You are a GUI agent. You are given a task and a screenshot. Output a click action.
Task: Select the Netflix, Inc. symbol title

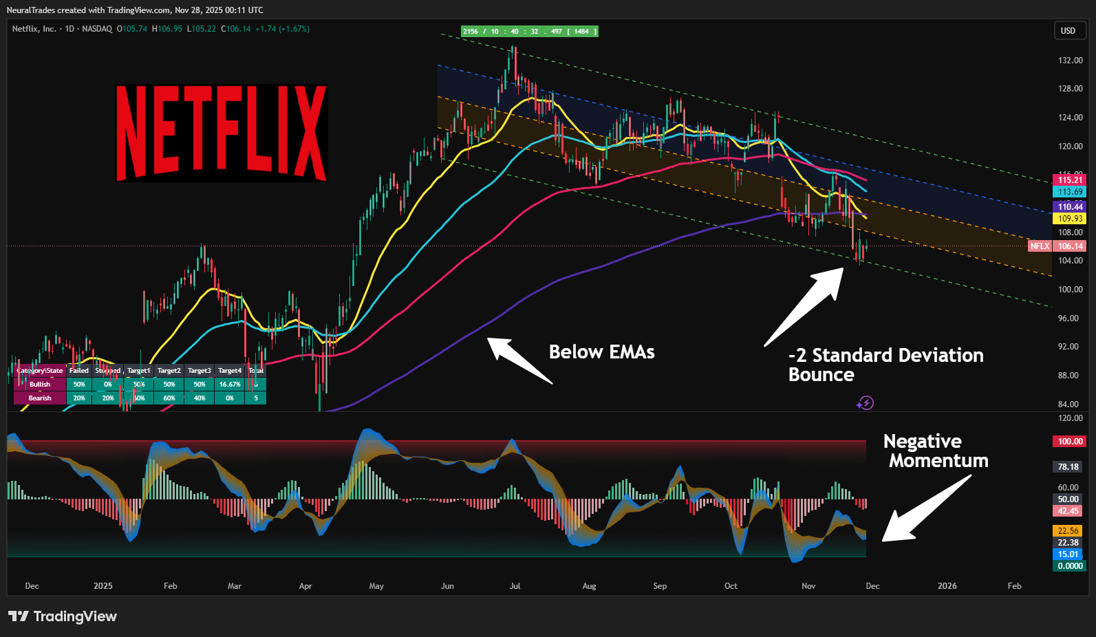click(34, 29)
